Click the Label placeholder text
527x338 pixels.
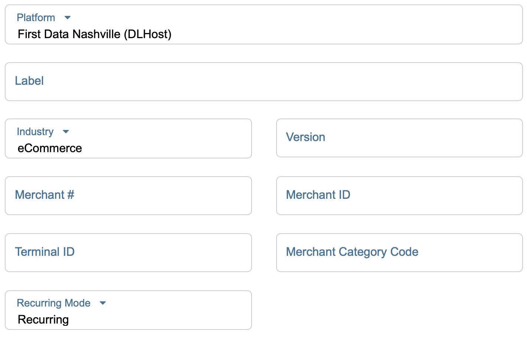(x=29, y=81)
